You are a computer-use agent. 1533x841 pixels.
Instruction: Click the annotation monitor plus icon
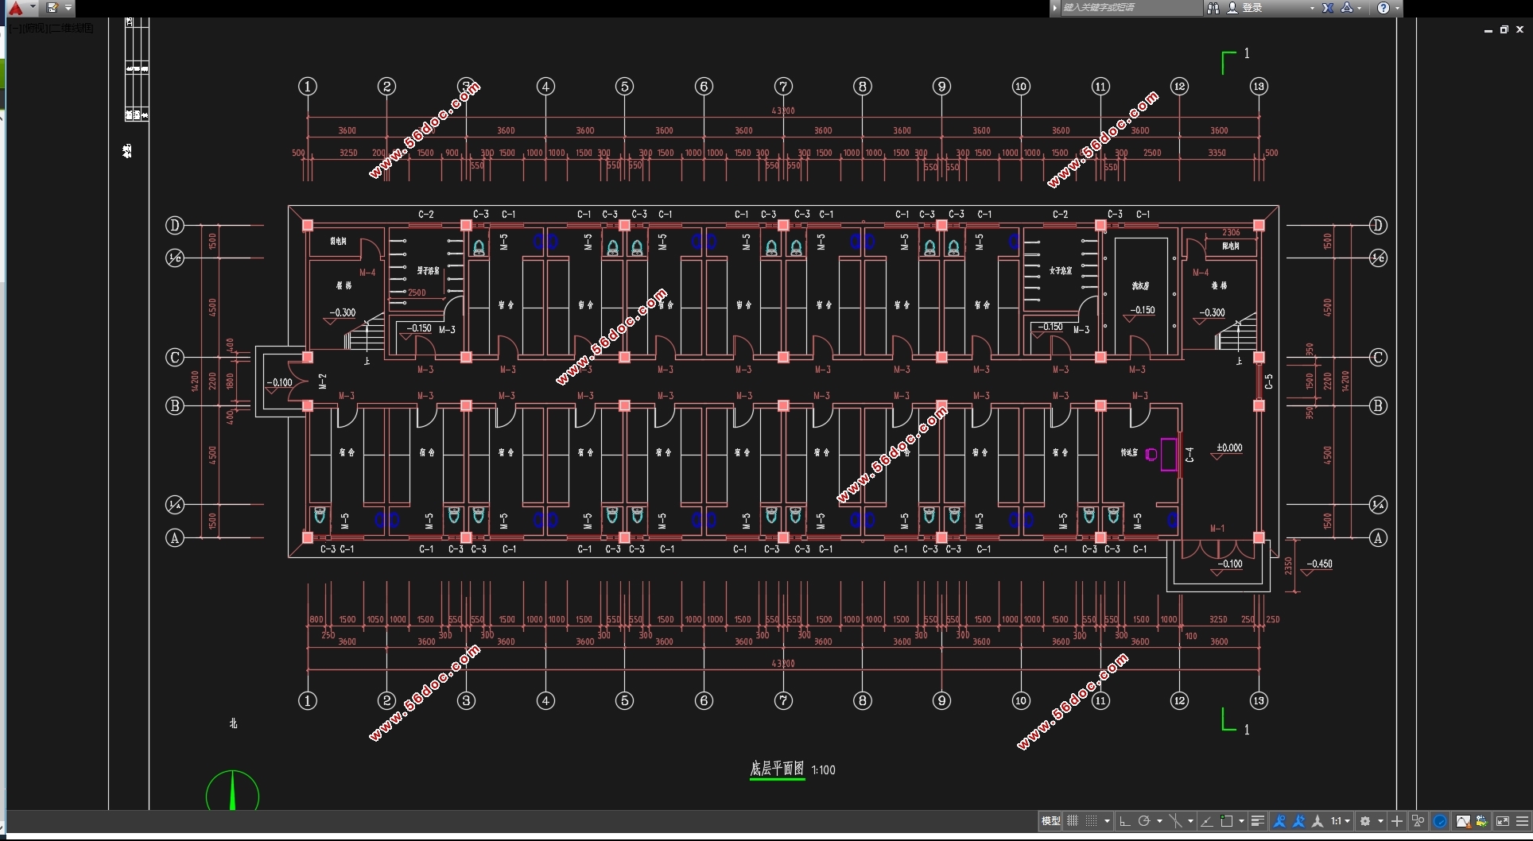(1397, 821)
